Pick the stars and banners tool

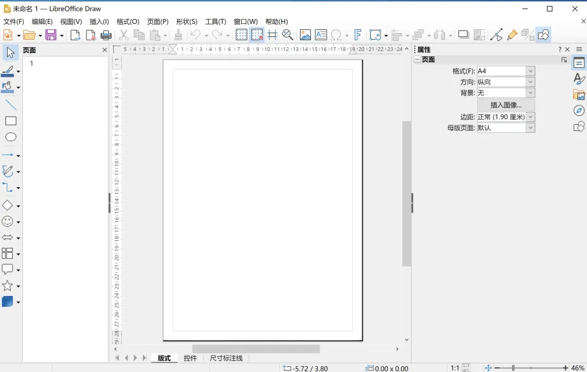coord(8,286)
